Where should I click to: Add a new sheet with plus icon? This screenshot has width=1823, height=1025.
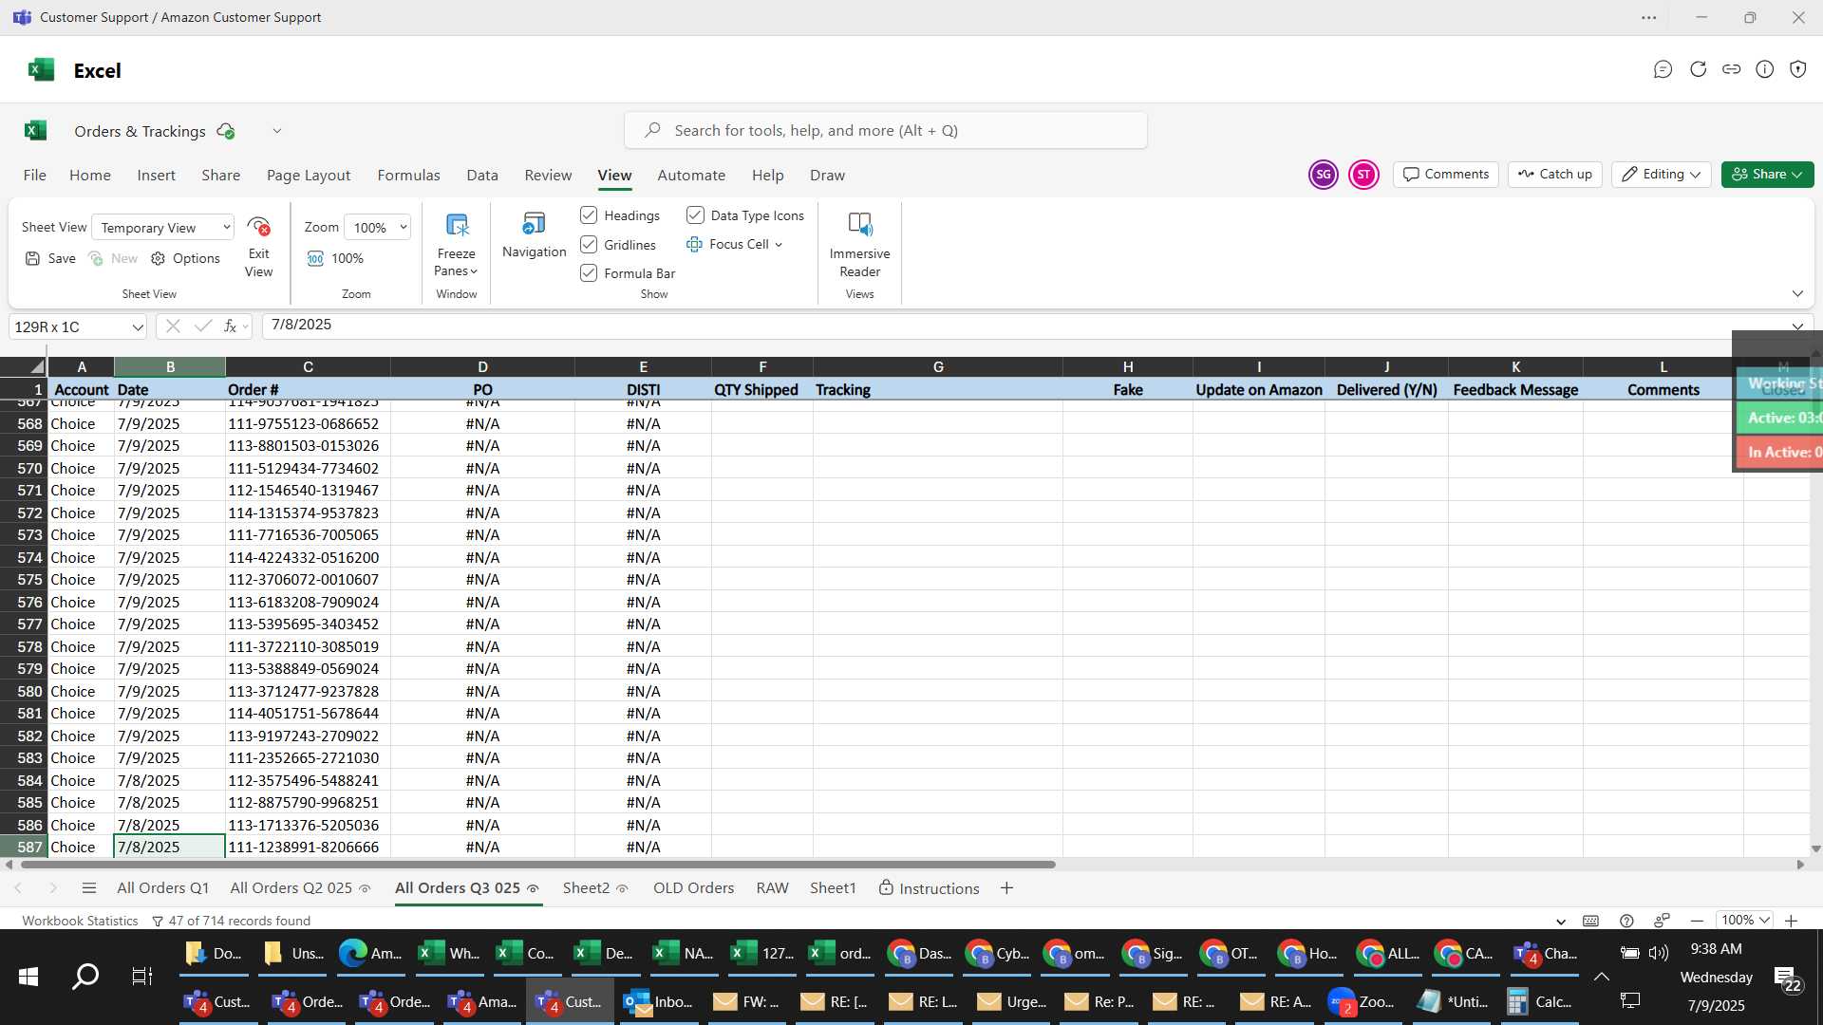[x=1006, y=888]
